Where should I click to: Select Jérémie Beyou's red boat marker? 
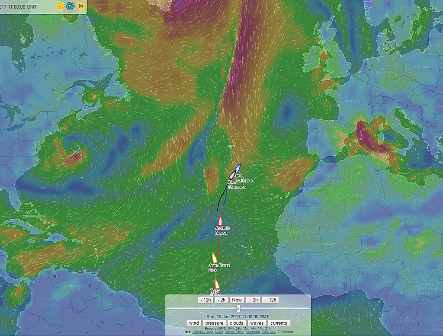point(220,220)
